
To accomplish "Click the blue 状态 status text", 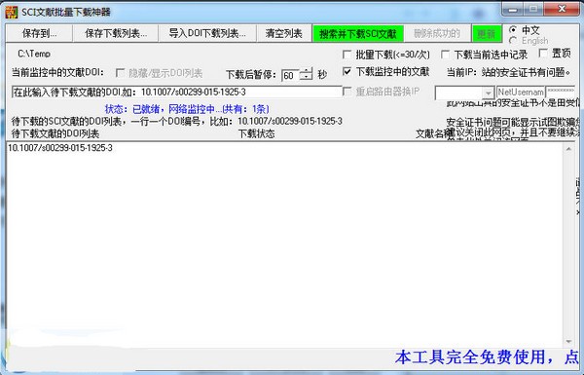I will (187, 109).
